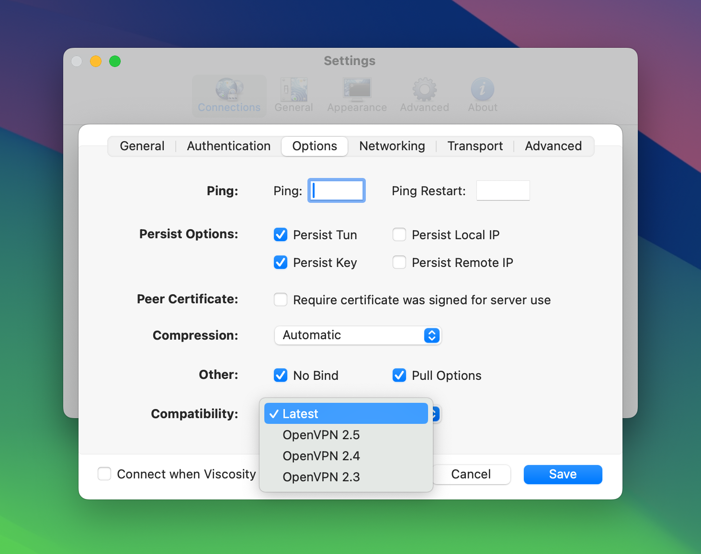Click the green zoom window button
Image resolution: width=701 pixels, height=554 pixels.
[115, 61]
